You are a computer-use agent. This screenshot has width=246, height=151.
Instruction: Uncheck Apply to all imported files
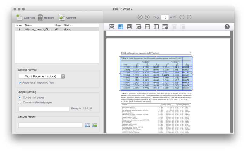(x=20, y=82)
